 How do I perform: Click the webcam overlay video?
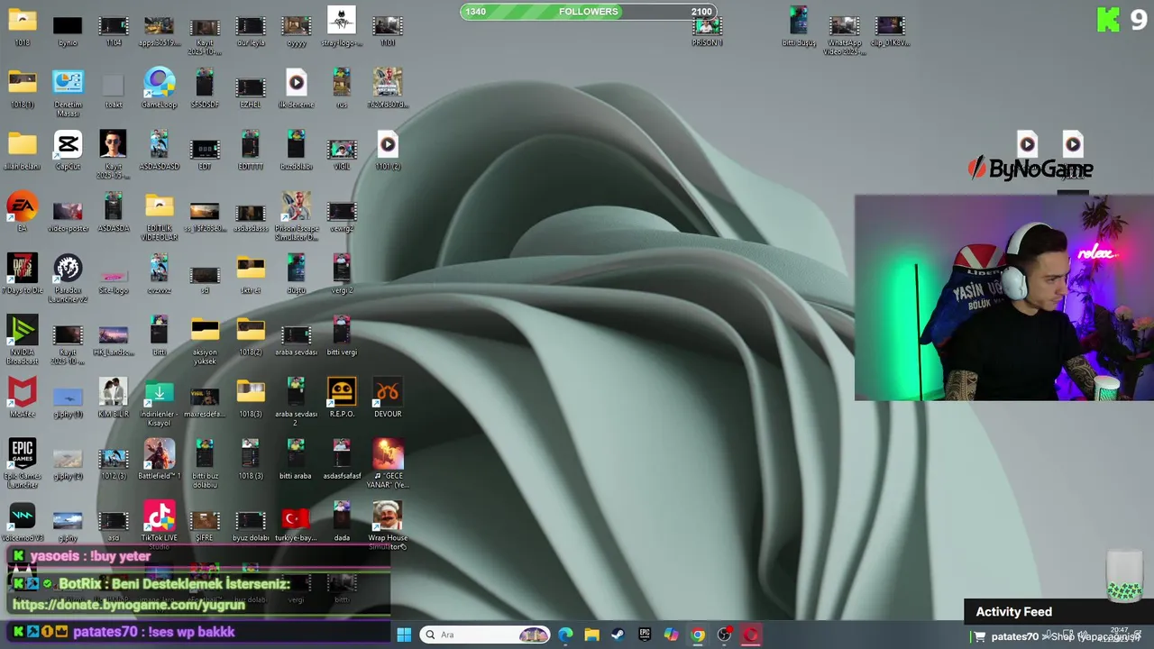click(x=1003, y=297)
